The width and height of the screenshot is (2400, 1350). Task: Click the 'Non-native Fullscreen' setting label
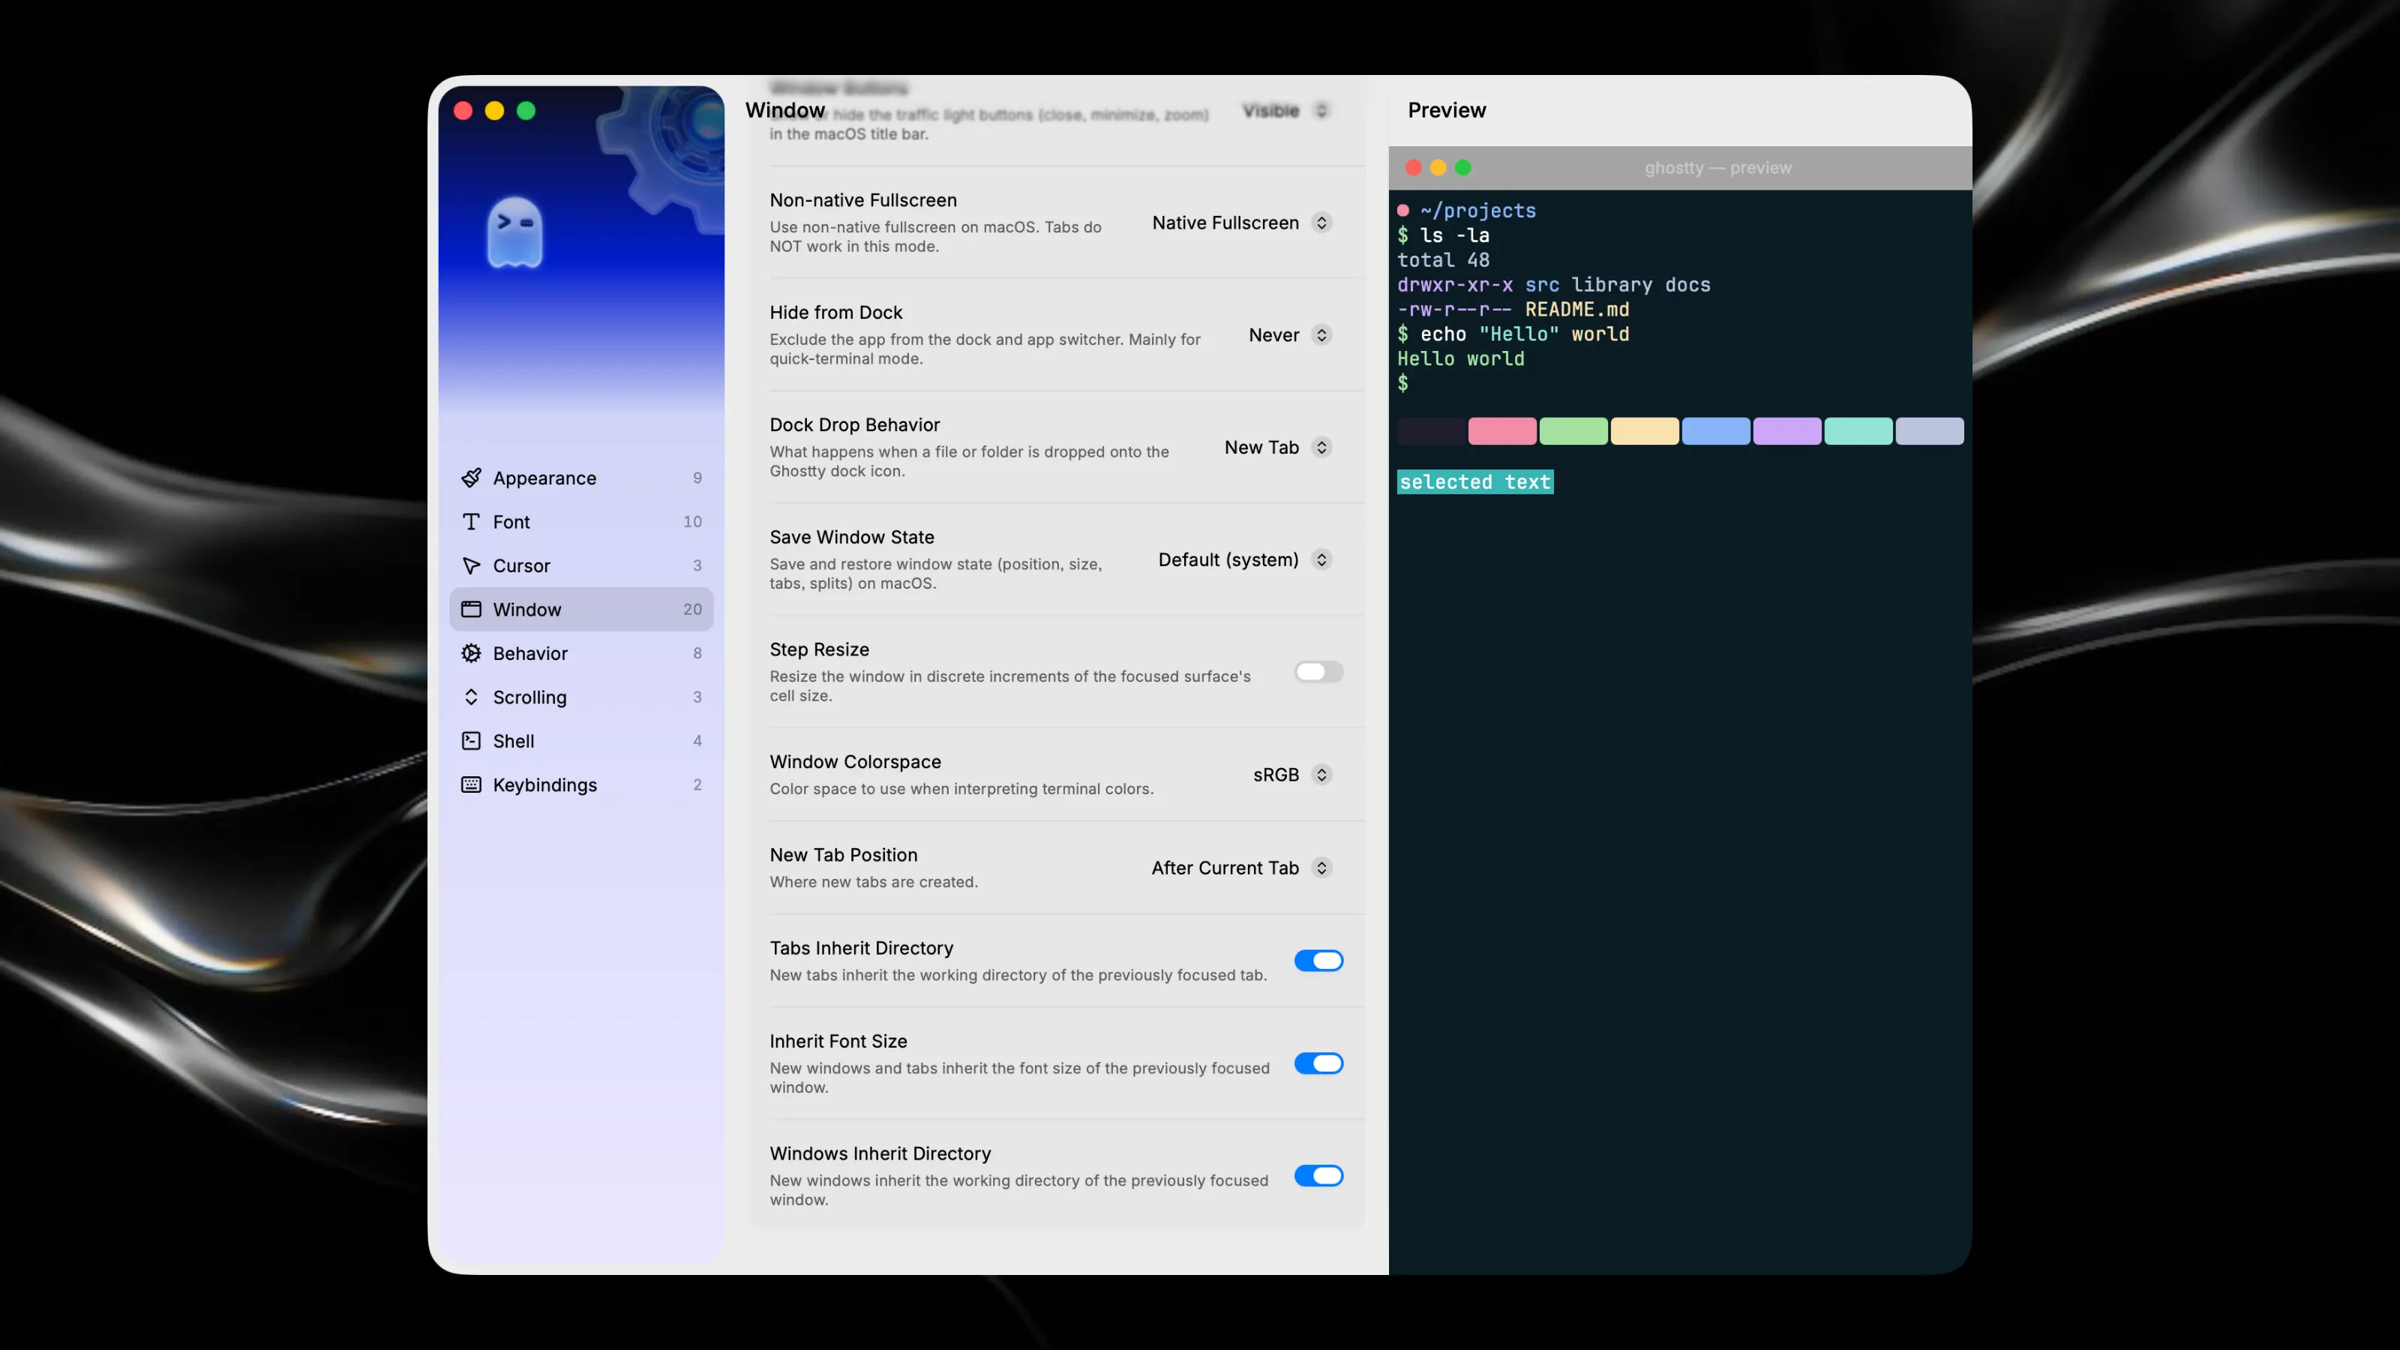(862, 200)
